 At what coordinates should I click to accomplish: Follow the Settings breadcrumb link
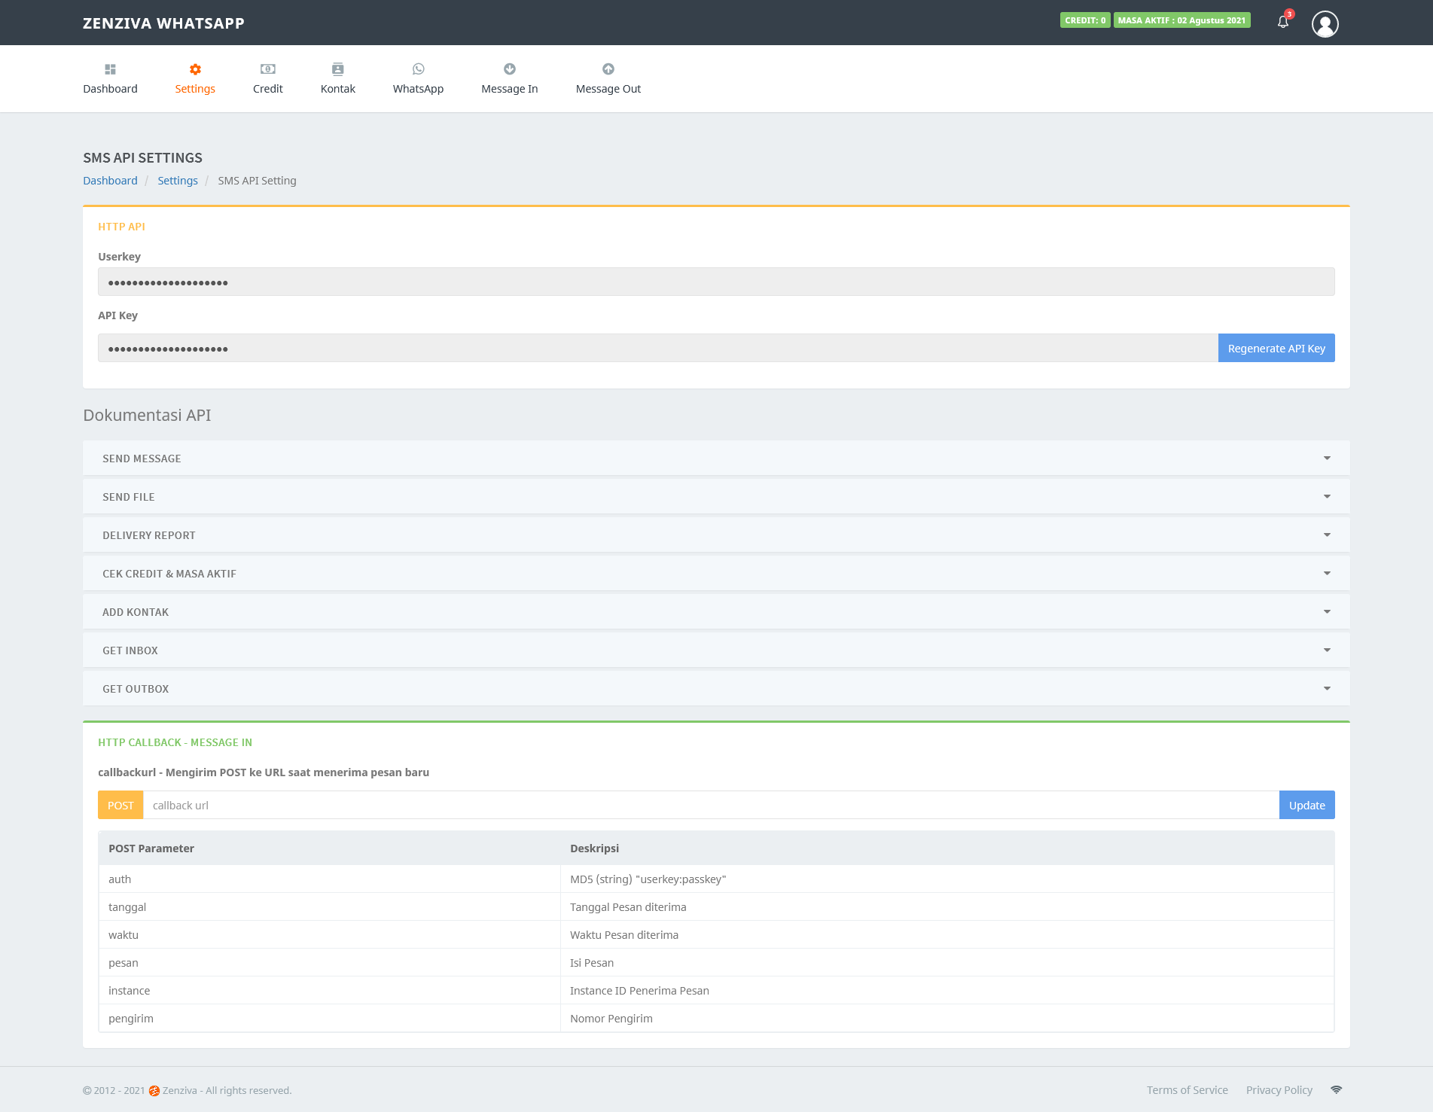pos(178,181)
